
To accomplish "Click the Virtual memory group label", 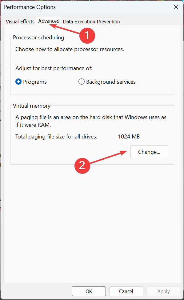I will coord(32,106).
